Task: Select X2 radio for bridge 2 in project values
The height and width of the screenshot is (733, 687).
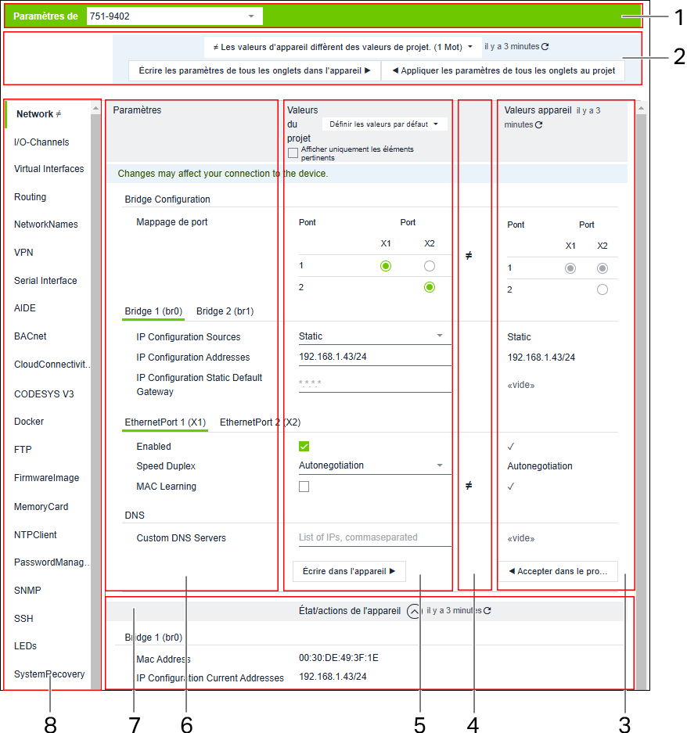Action: (429, 287)
